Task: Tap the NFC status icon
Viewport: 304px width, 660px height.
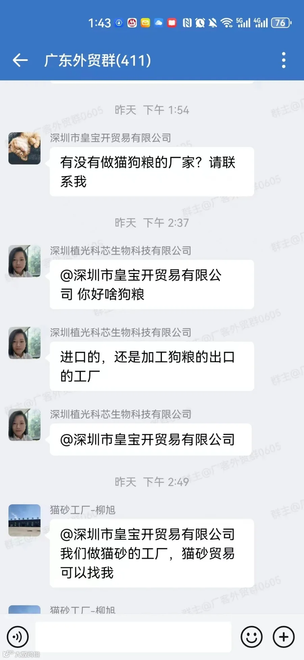Action: click(187, 23)
